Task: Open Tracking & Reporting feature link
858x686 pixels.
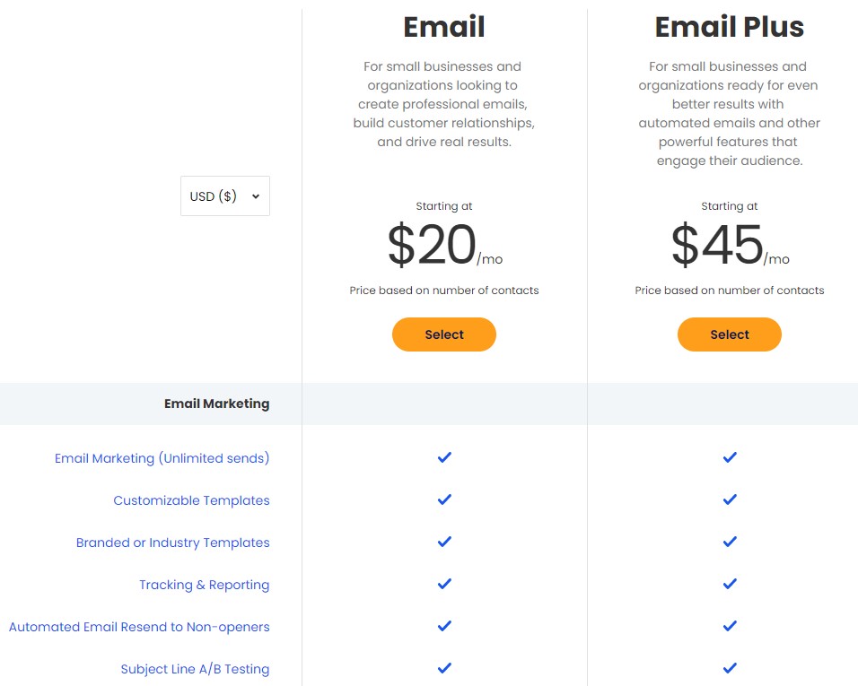Action: 204,585
